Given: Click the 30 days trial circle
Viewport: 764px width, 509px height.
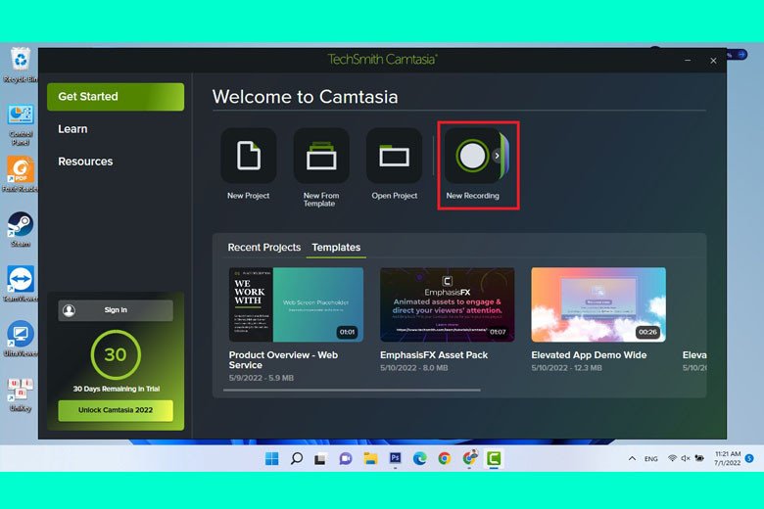Looking at the screenshot, I should point(116,354).
